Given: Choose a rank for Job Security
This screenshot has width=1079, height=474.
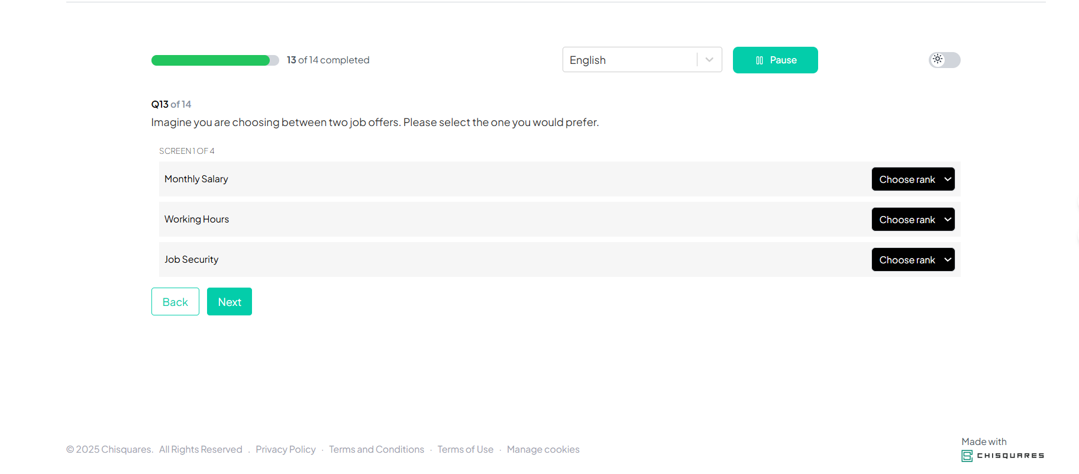Looking at the screenshot, I should coord(913,260).
